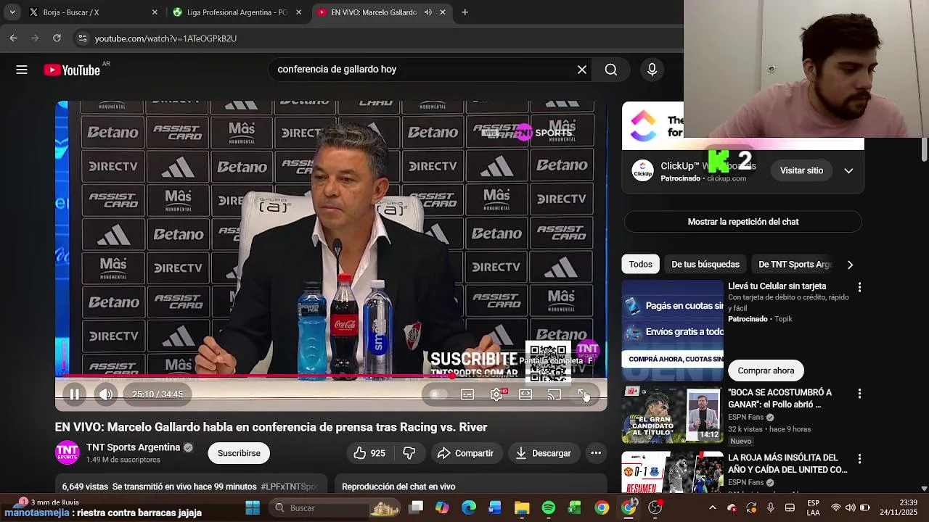Select the 'De TNT Sports Arge' chip
Viewport: 929px width, 522px height.
click(795, 265)
